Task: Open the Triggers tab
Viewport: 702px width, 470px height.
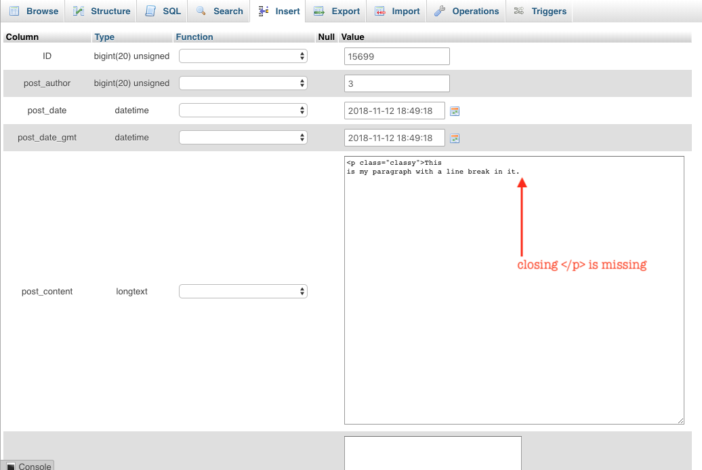Action: point(539,11)
